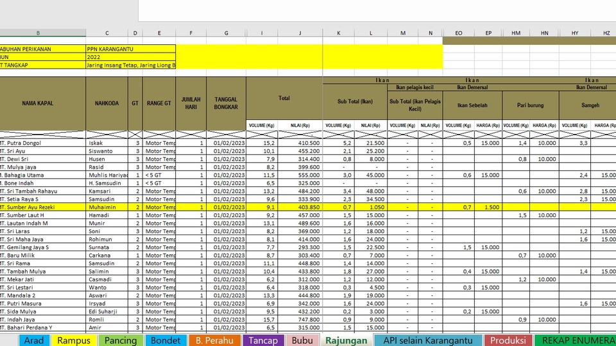
Task: Select column HY header
Action: [x=575, y=33]
